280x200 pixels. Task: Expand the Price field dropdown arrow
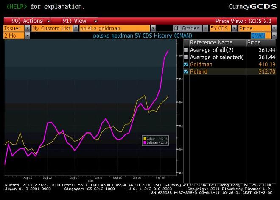point(274,28)
